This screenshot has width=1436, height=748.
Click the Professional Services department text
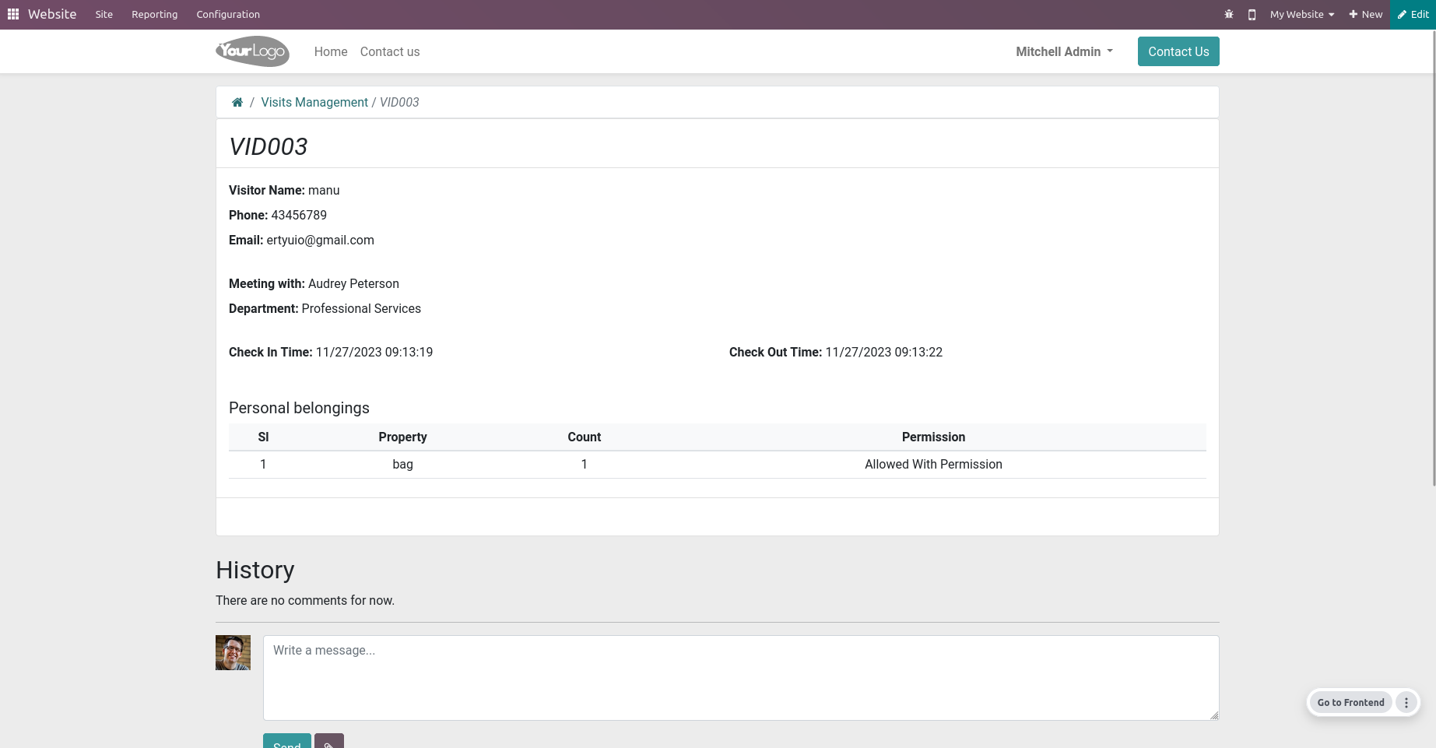(361, 308)
